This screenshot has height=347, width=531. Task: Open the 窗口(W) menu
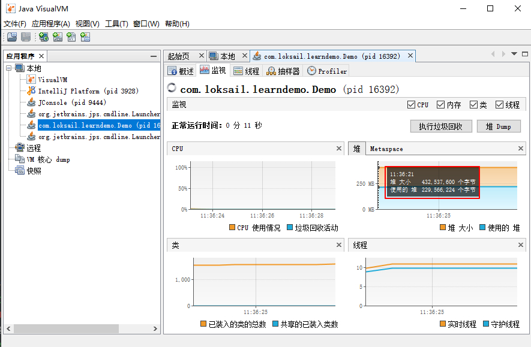tap(146, 24)
